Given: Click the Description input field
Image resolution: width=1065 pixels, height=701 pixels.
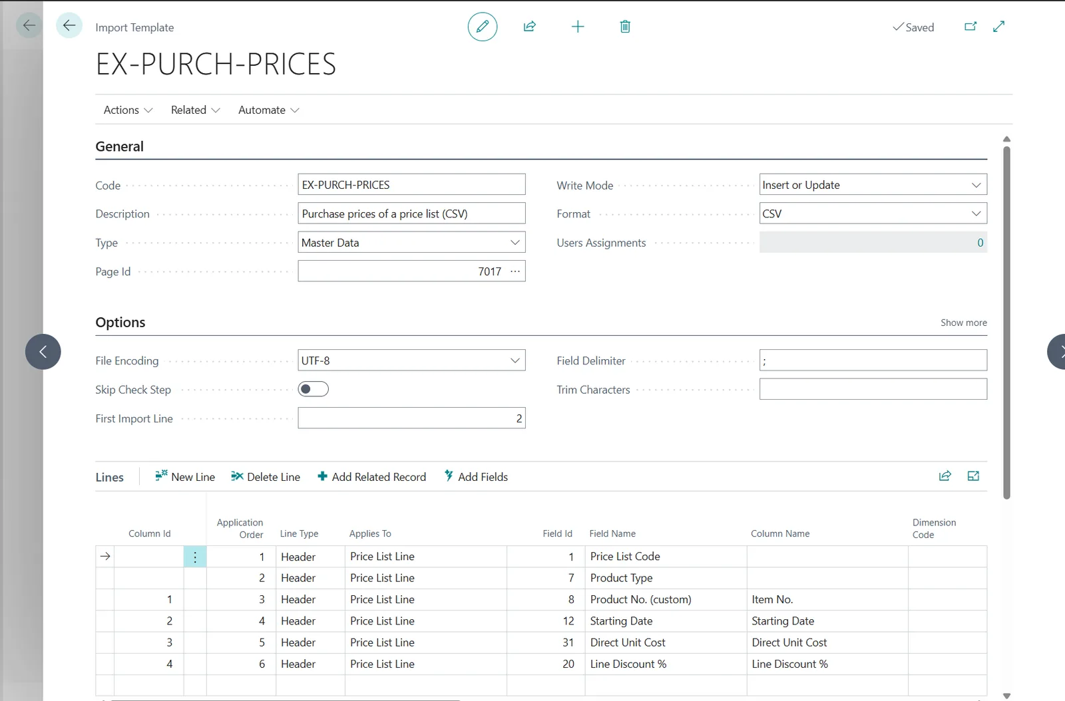Looking at the screenshot, I should [411, 213].
